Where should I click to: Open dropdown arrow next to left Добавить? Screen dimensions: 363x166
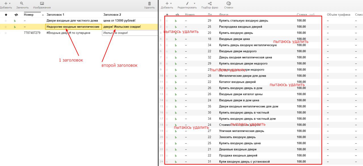pyautogui.click(x=10, y=3)
